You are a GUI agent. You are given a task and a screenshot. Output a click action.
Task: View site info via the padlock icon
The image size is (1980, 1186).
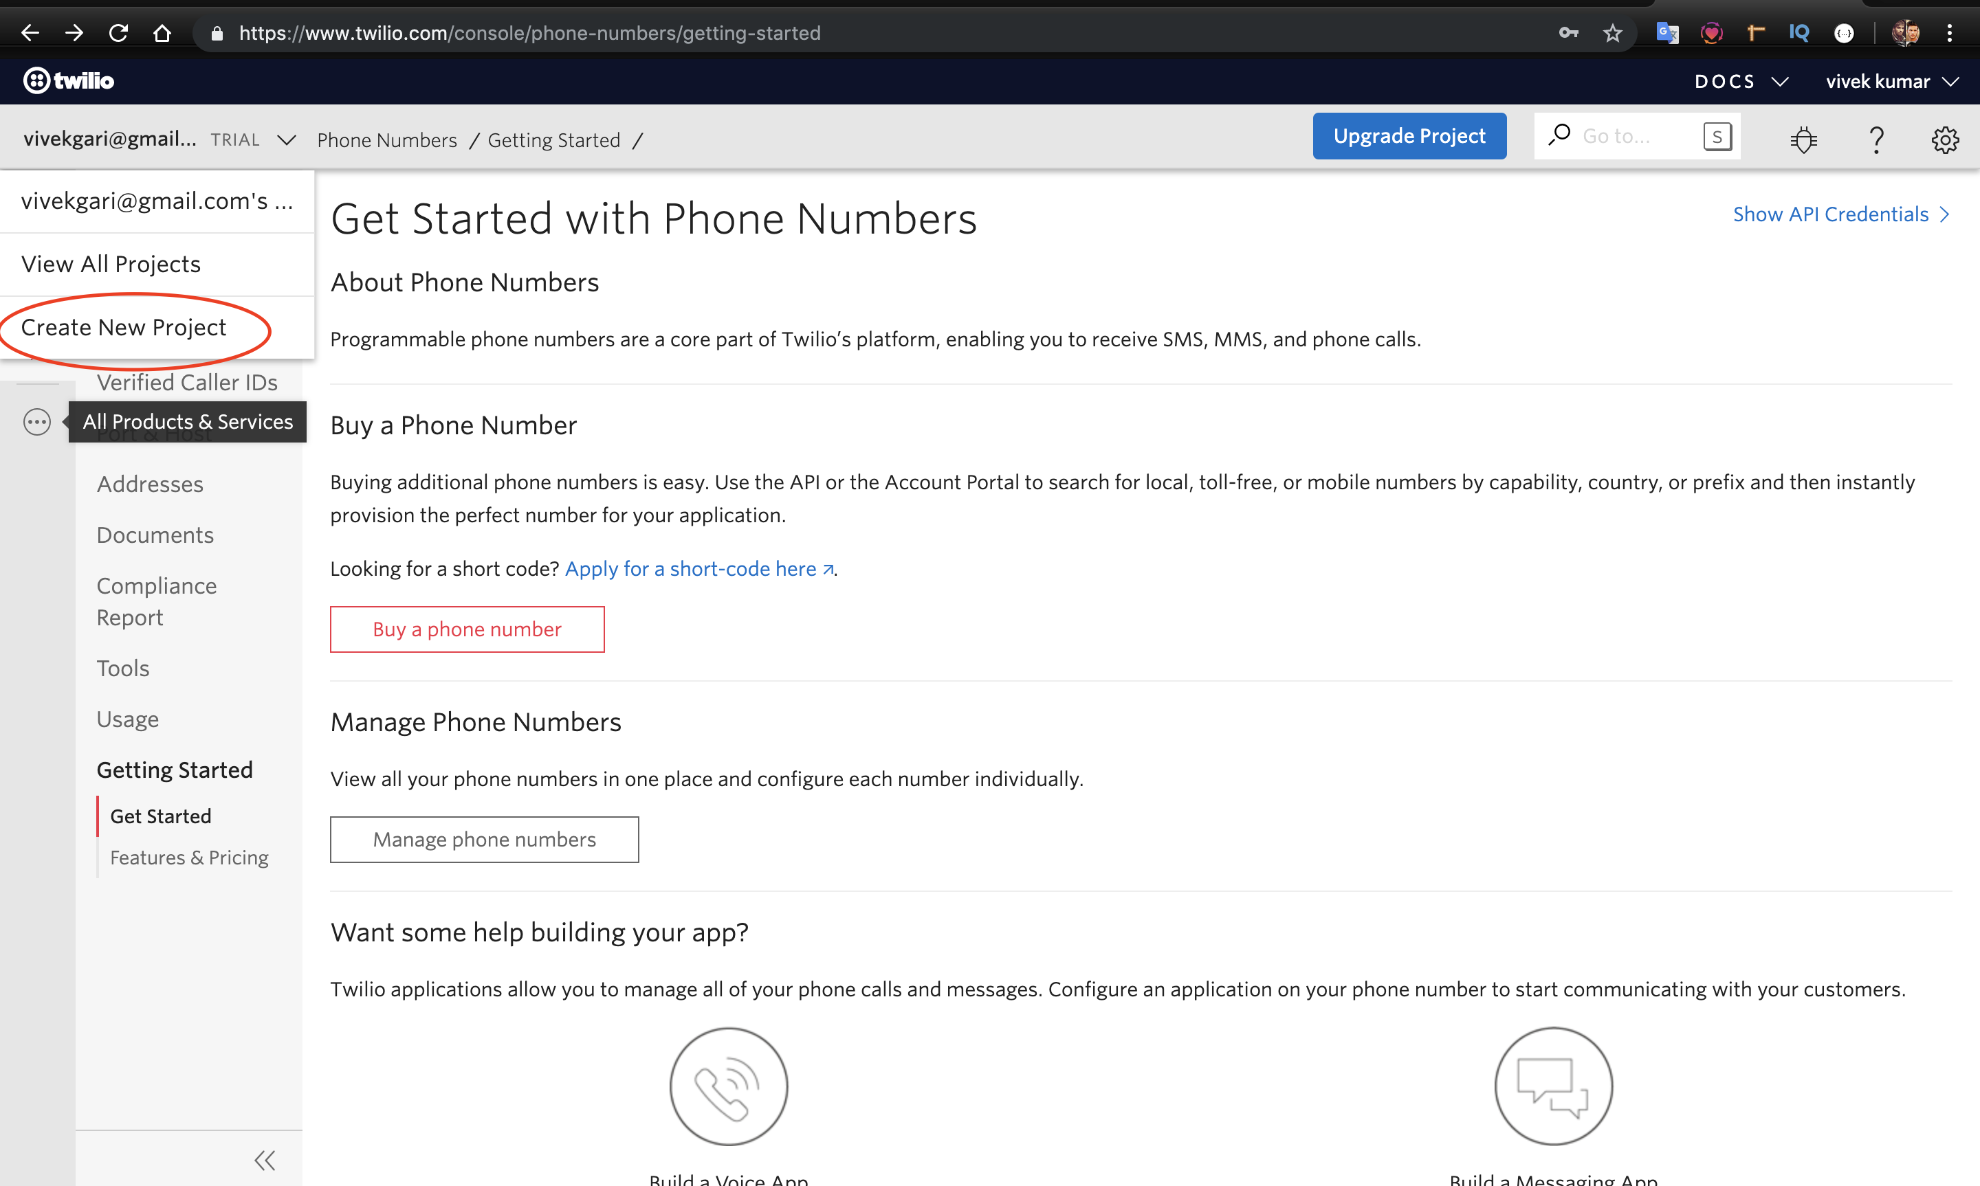(x=217, y=34)
